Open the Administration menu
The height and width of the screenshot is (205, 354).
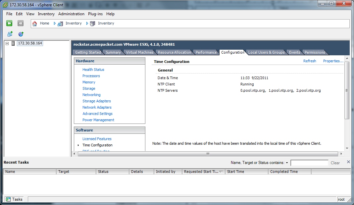(71, 14)
